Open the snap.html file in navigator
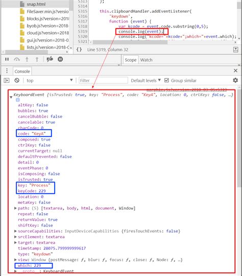The height and width of the screenshot is (276, 242). coord(36,4)
